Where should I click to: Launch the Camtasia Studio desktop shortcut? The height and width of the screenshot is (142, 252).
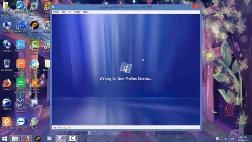(35, 47)
